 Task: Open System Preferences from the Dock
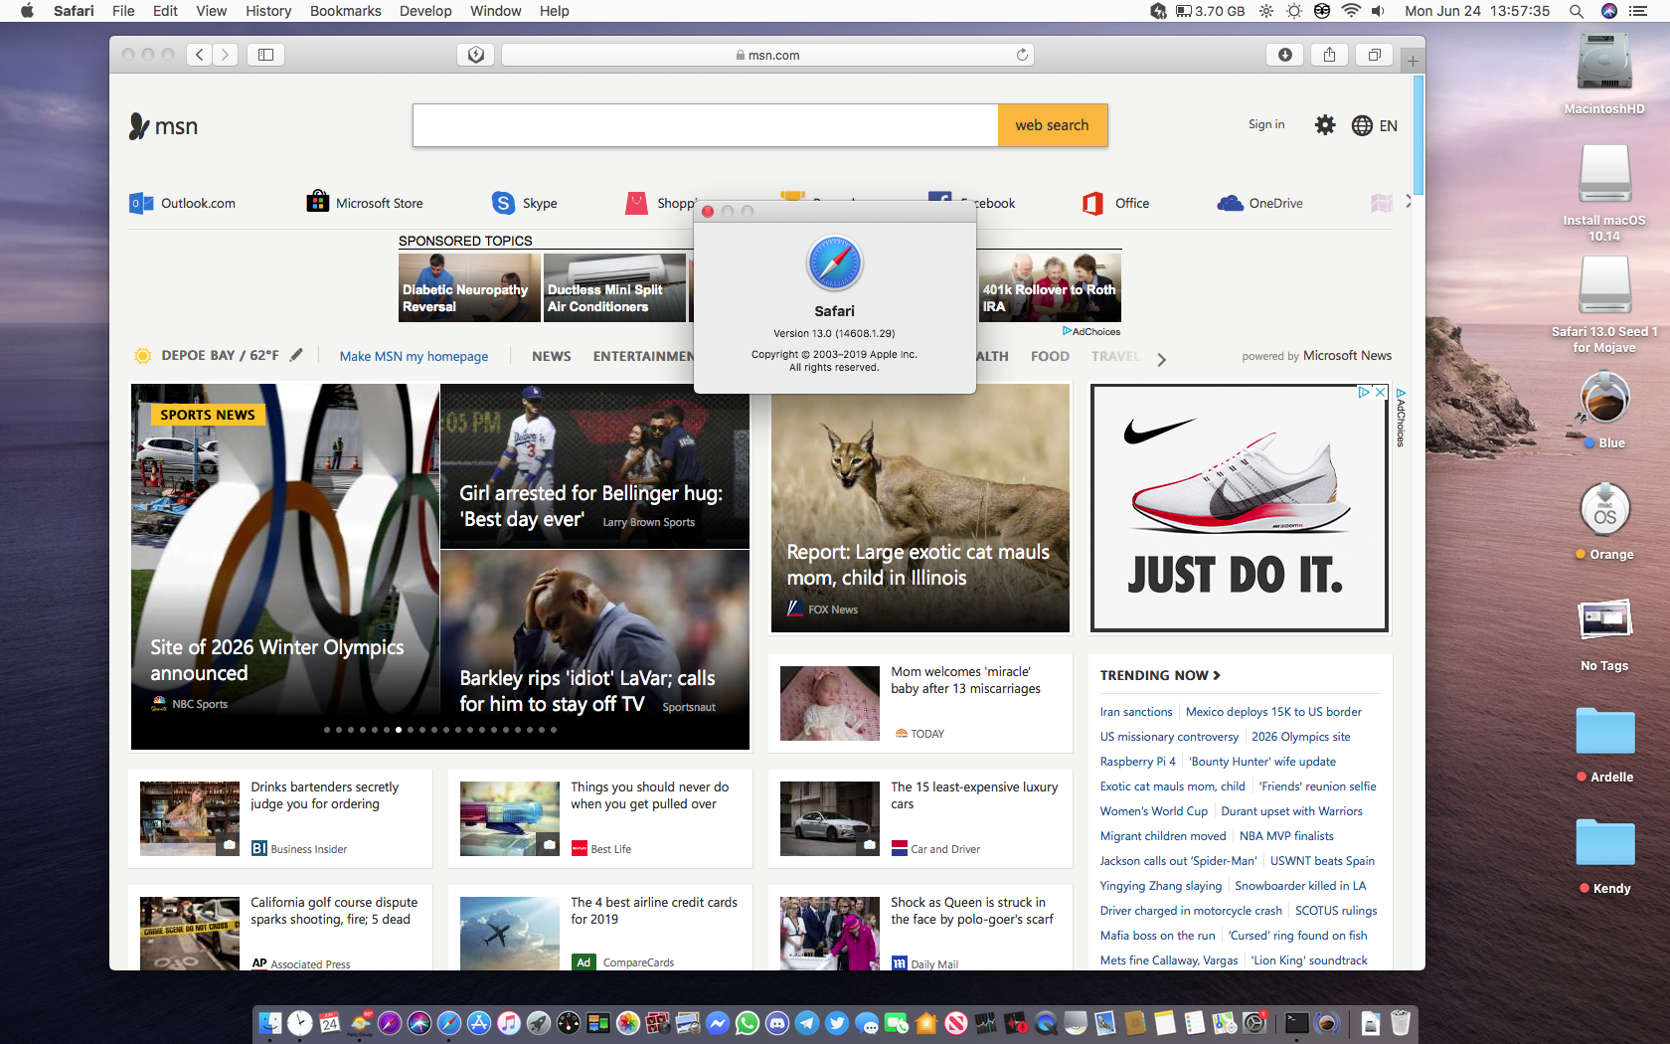tap(1255, 1022)
